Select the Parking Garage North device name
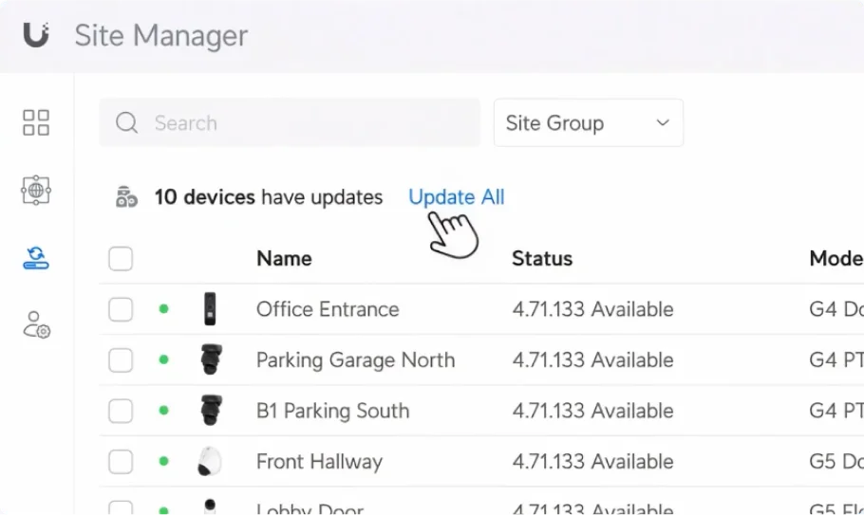The width and height of the screenshot is (864, 515). click(356, 359)
